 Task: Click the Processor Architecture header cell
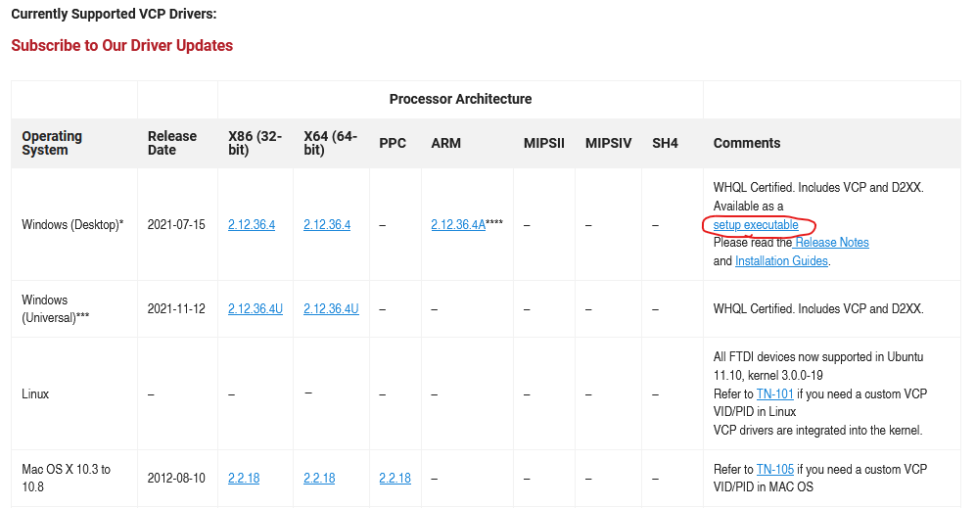[x=461, y=99]
